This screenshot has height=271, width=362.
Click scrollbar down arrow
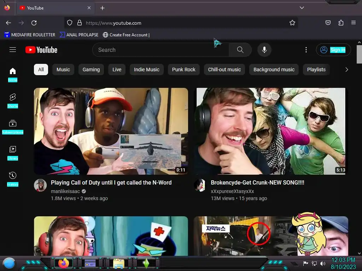click(359, 253)
